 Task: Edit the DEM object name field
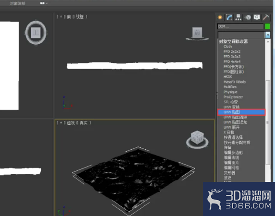tap(240, 26)
